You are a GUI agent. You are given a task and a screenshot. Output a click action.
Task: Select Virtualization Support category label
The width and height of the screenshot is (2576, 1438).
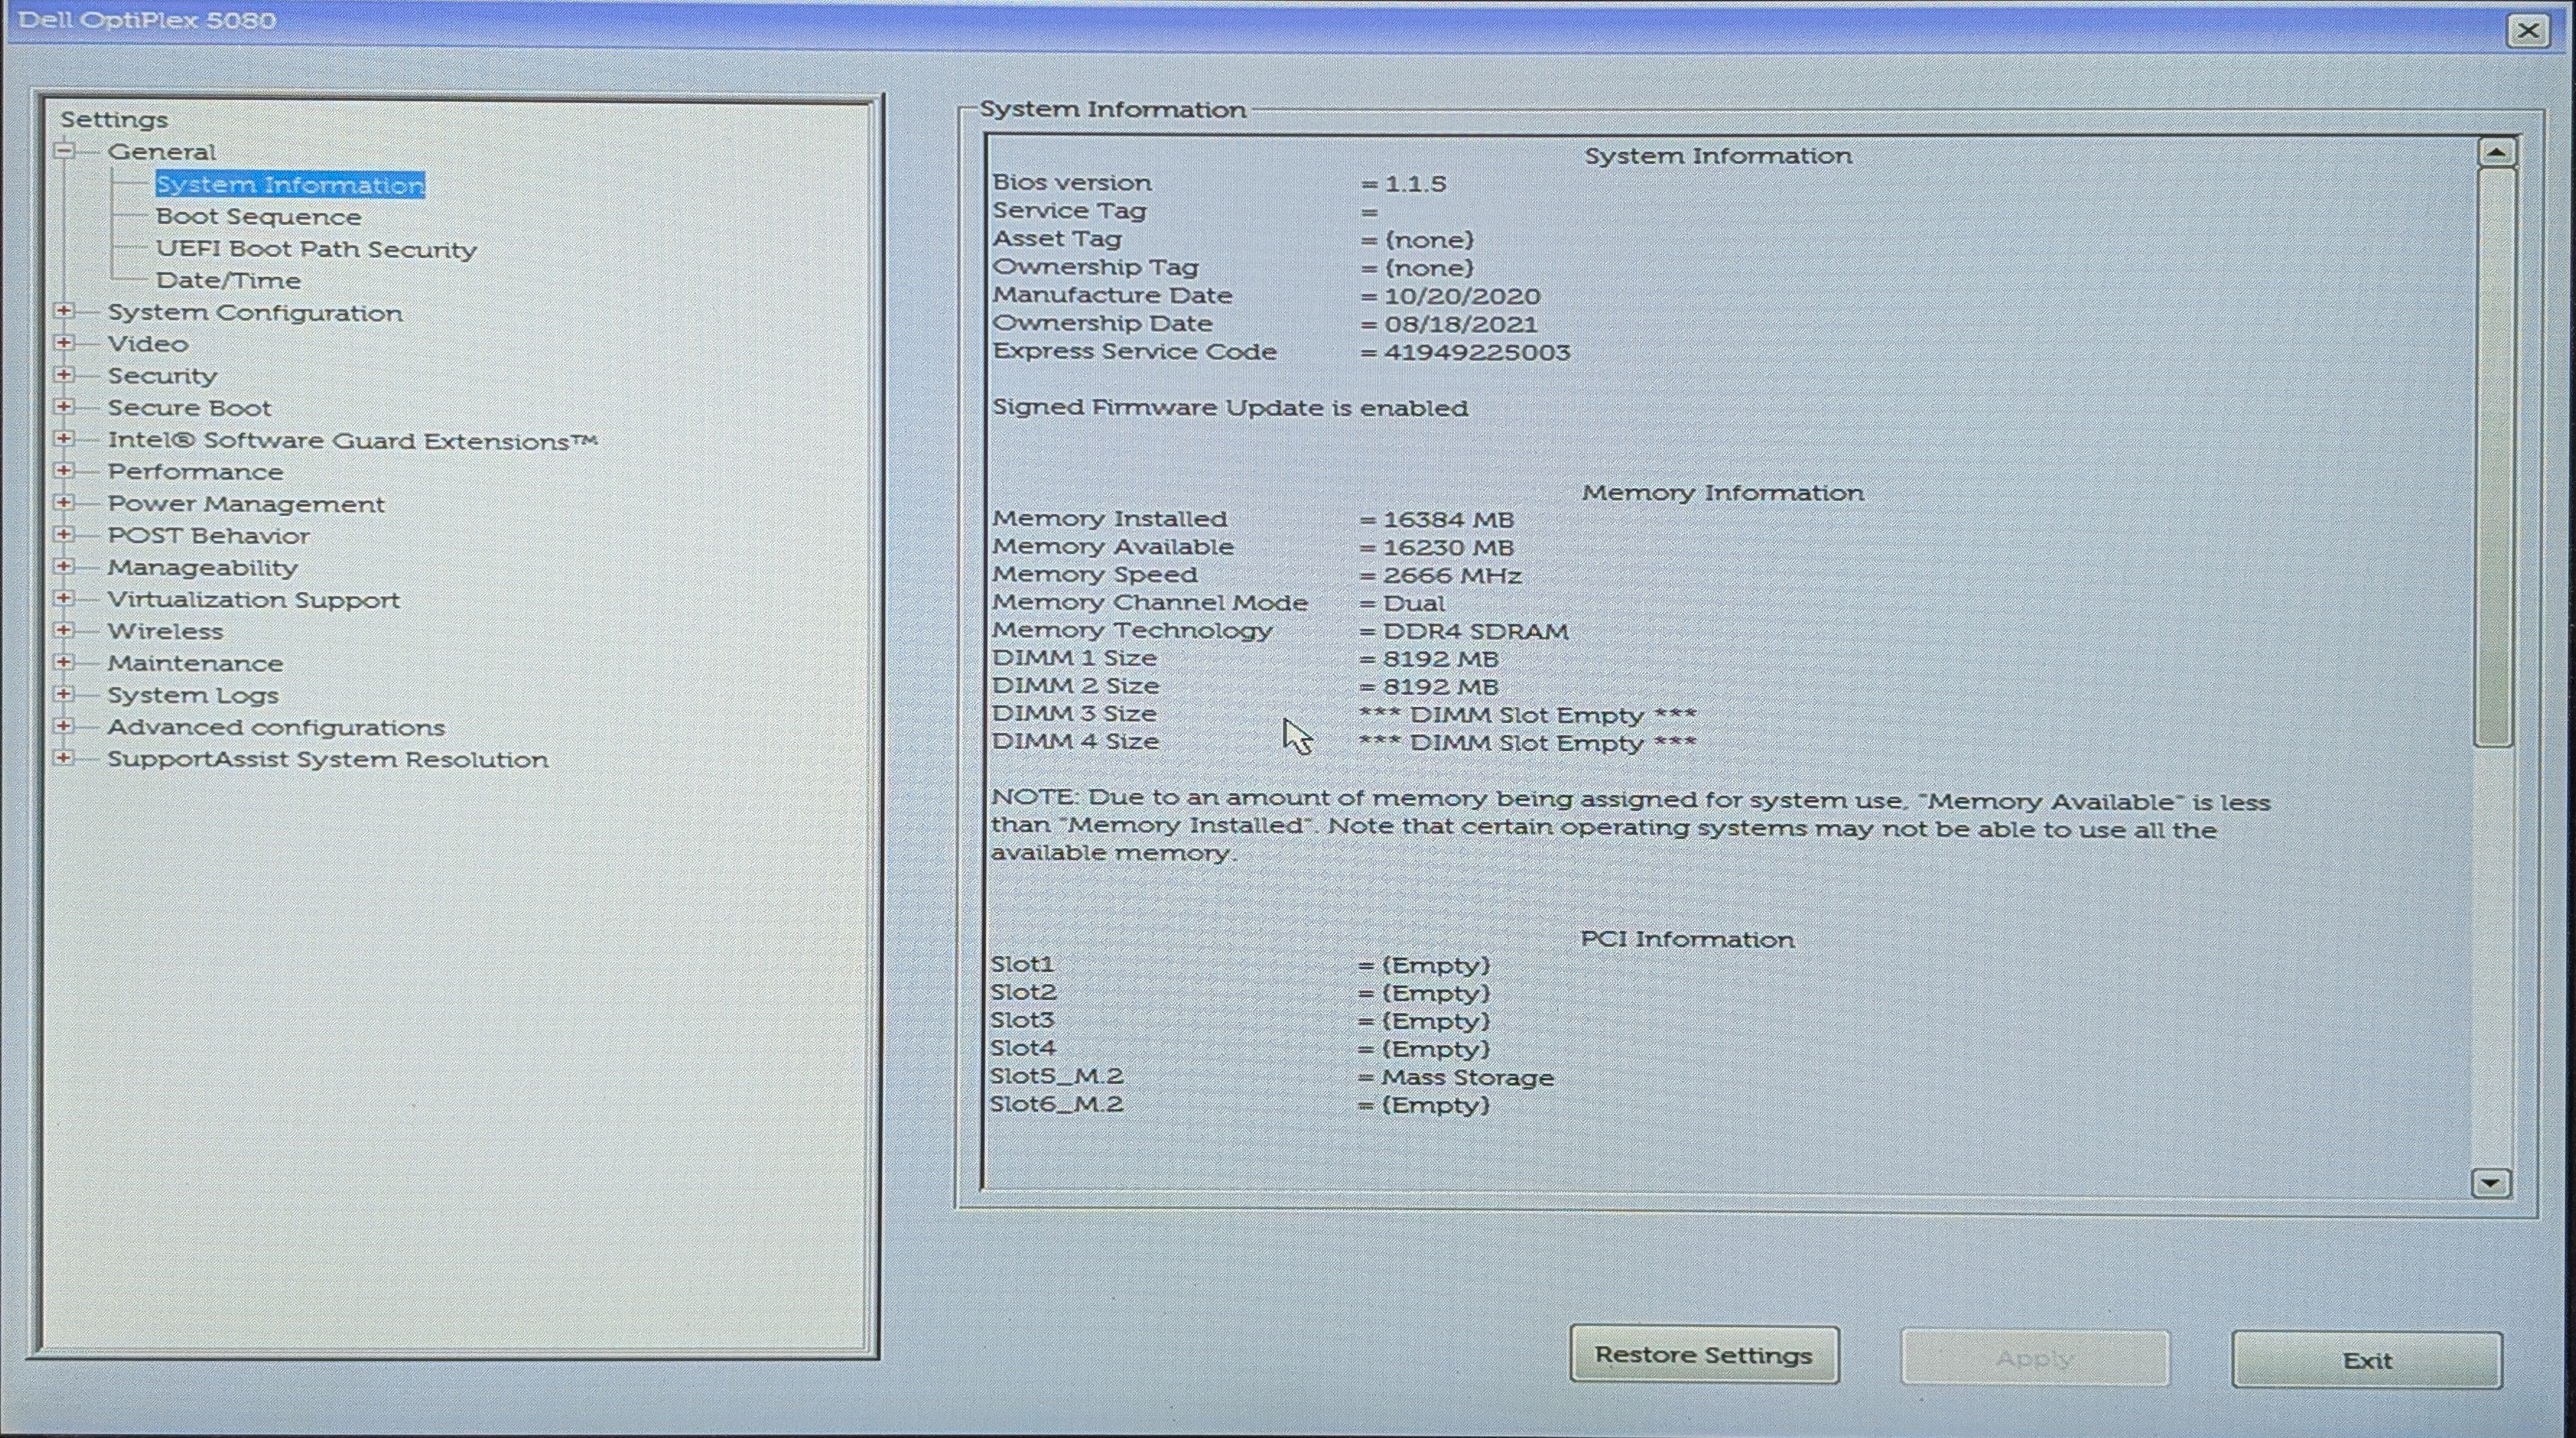point(254,600)
